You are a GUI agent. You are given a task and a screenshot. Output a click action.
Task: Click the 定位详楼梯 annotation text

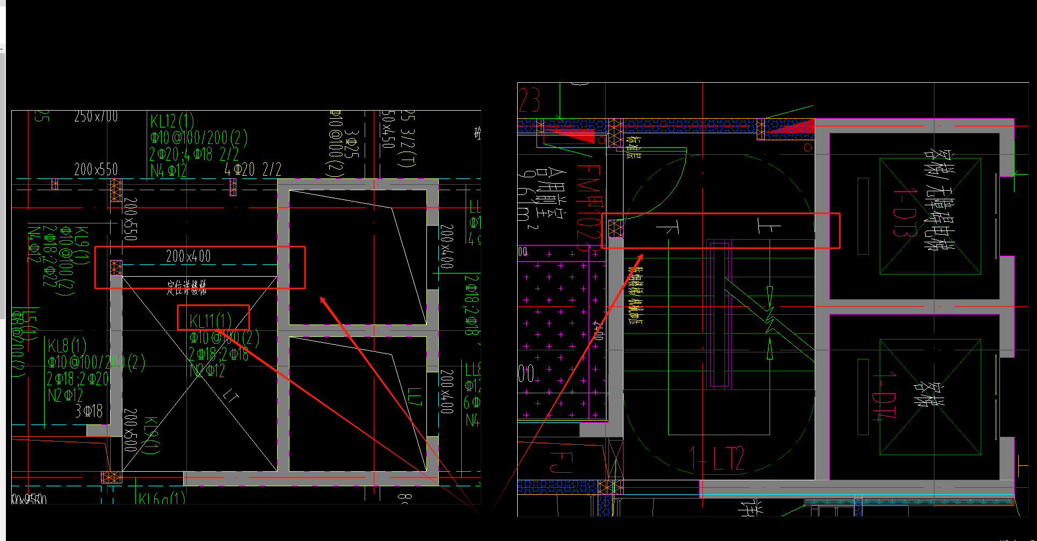point(186,287)
